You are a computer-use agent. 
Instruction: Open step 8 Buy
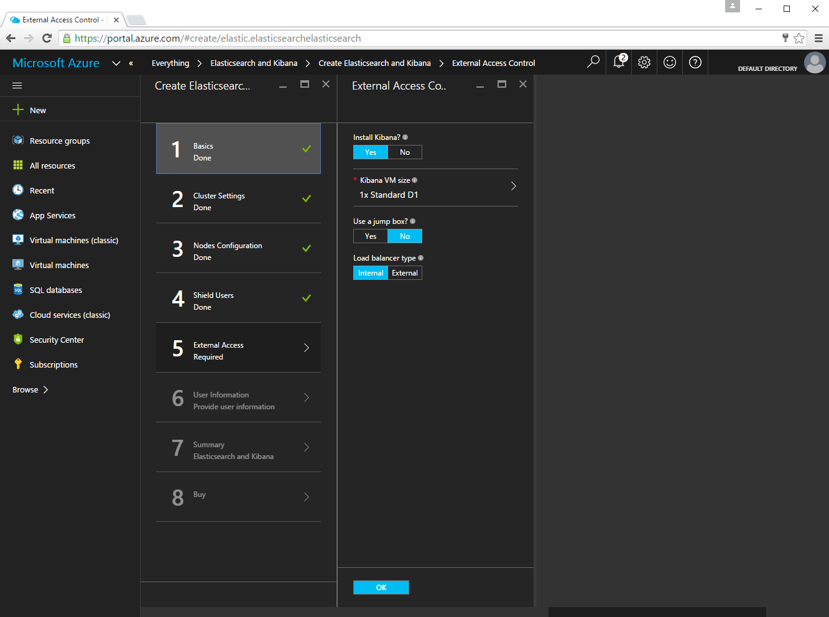[238, 497]
